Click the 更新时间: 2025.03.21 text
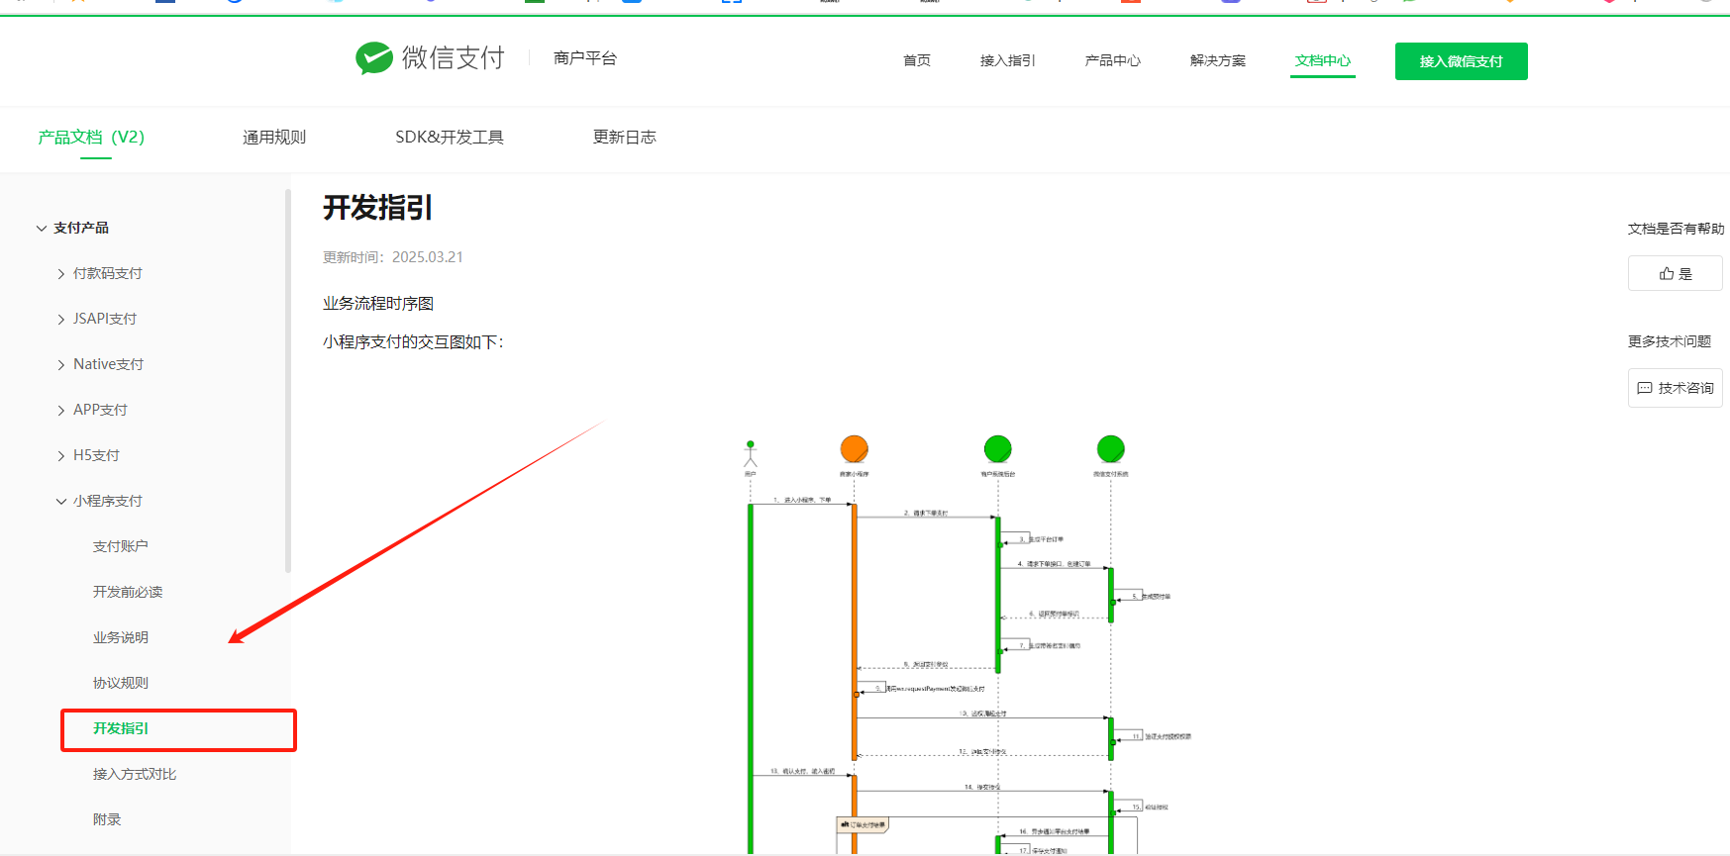The image size is (1730, 856). (393, 257)
